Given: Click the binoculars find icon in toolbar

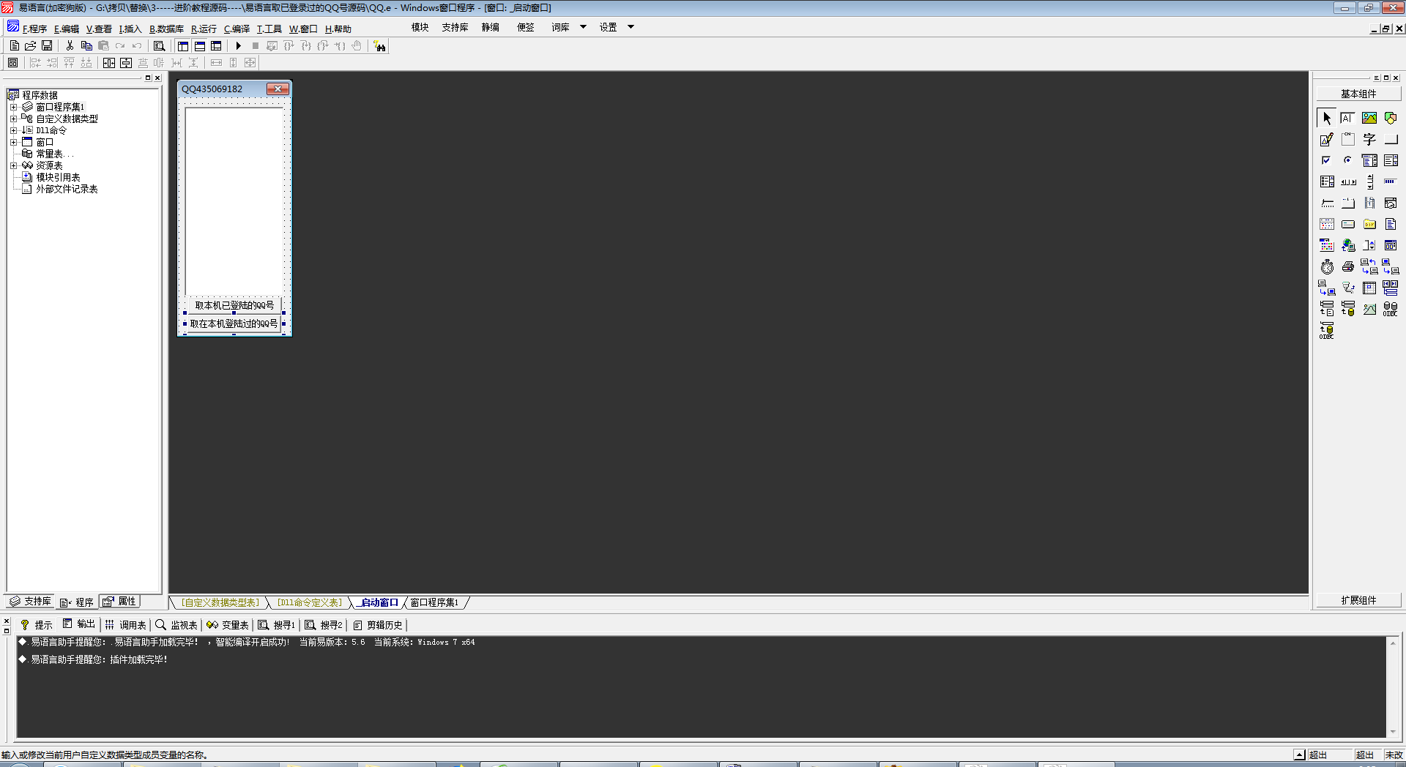Looking at the screenshot, I should 379,46.
